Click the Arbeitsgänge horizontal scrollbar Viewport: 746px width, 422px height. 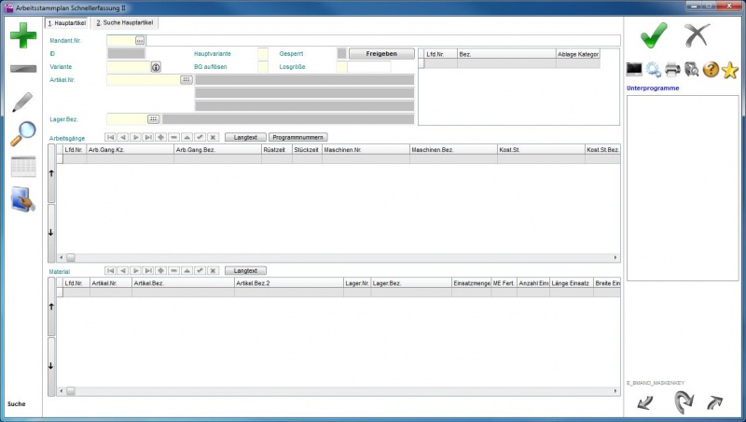[x=338, y=257]
